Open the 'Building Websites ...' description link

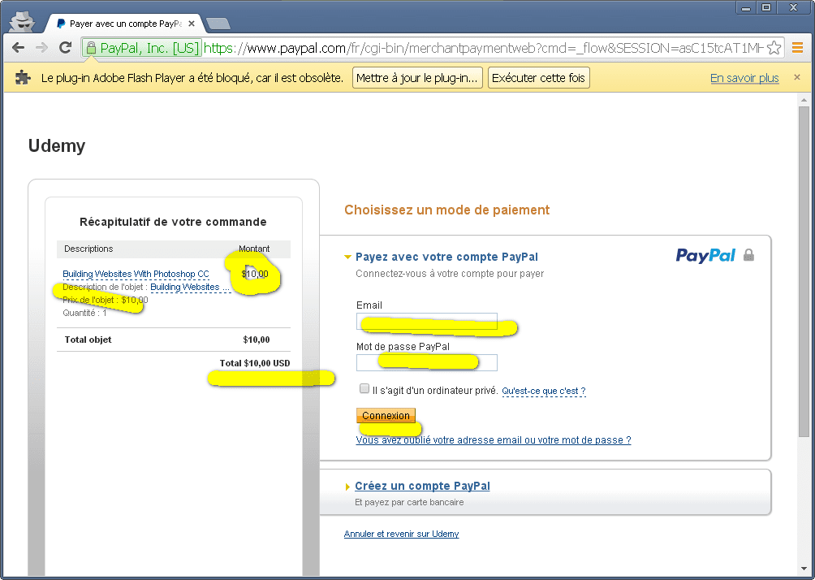click(190, 287)
